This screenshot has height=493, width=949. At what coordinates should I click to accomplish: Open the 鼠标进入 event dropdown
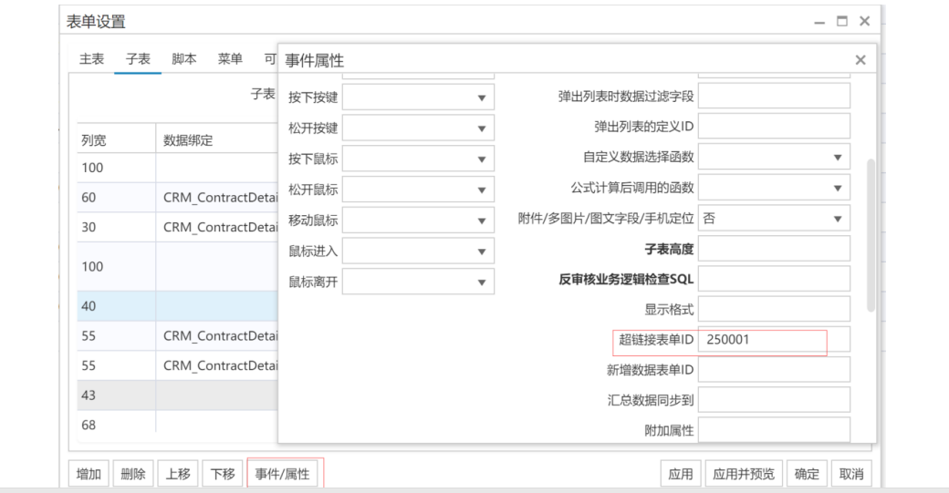(418, 252)
